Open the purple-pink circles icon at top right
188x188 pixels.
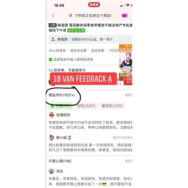coord(124,16)
